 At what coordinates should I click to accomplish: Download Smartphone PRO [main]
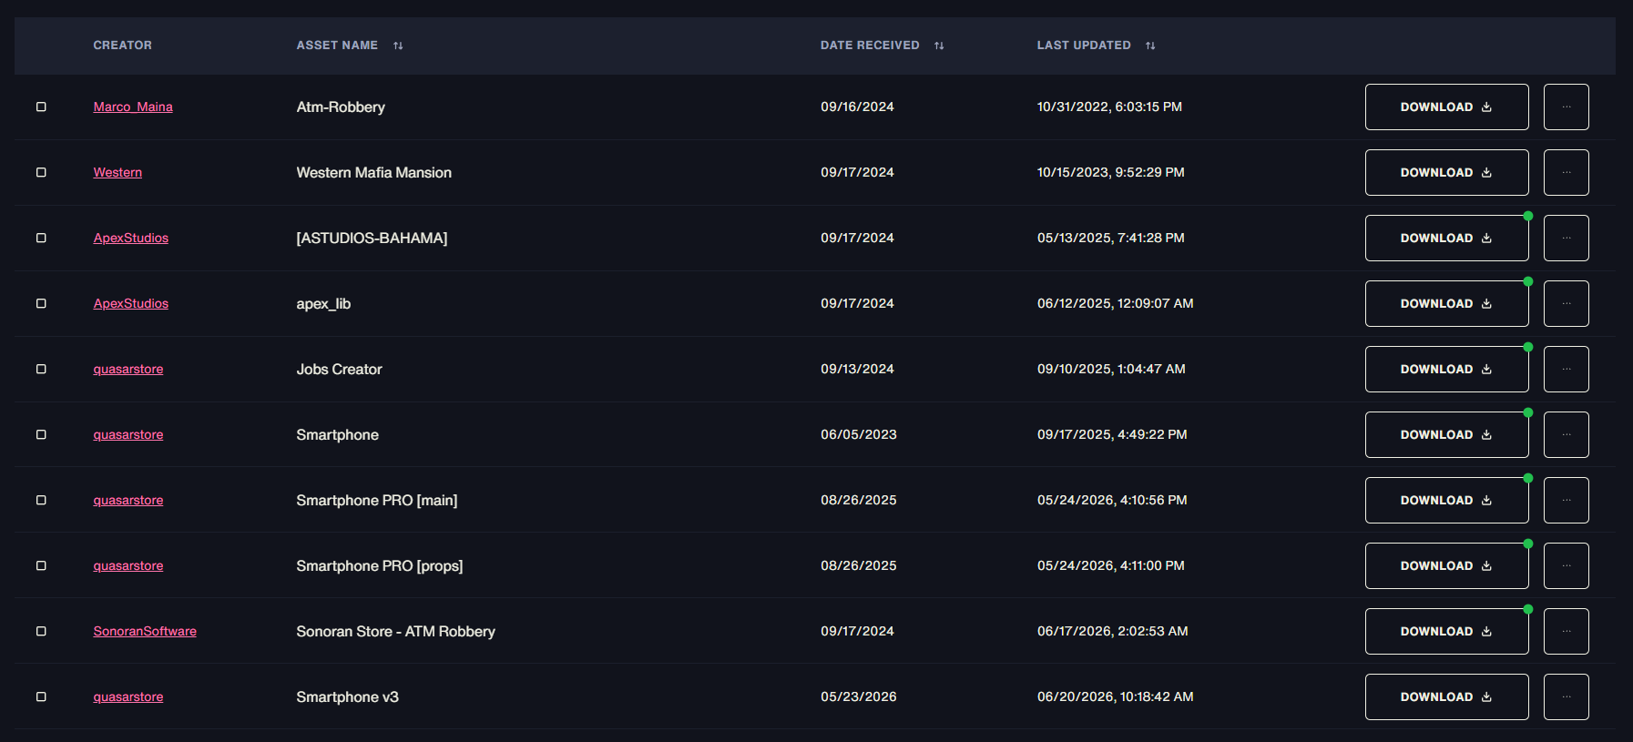click(x=1446, y=500)
